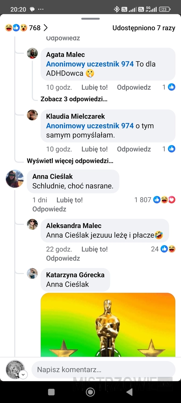Toggle Lubię to! on Klaudia Mielczarek's reply
This screenshot has width=181, height=403.
point(94,149)
